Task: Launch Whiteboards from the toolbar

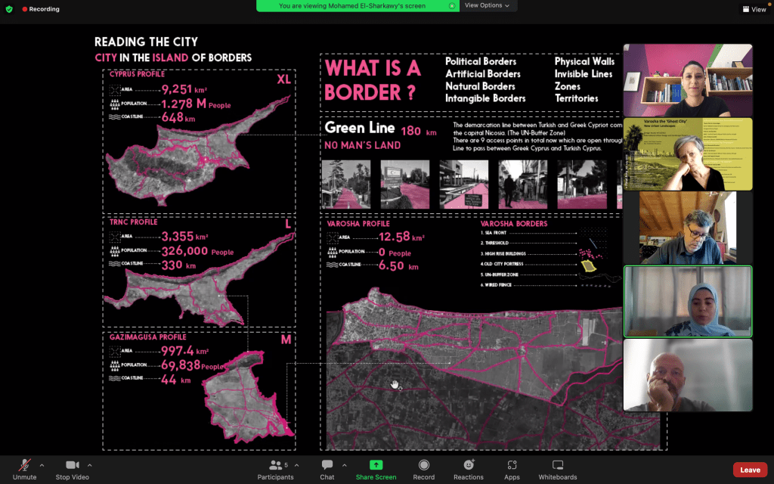Action: [557, 468]
